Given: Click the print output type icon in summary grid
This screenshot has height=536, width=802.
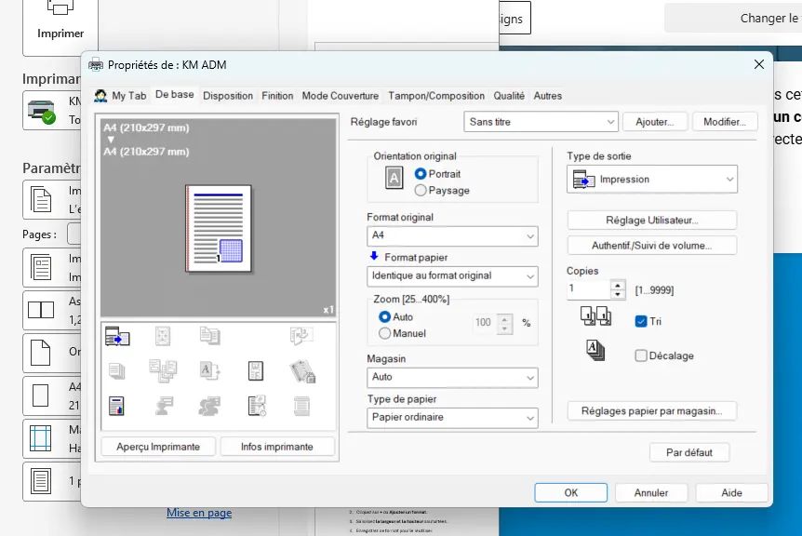Looking at the screenshot, I should pyautogui.click(x=117, y=336).
